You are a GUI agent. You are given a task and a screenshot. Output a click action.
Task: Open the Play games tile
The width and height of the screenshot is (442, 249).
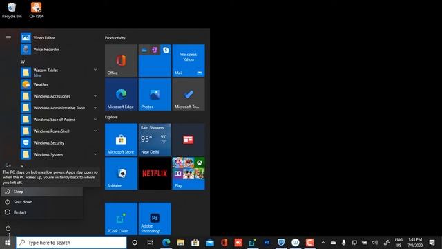[x=189, y=174]
